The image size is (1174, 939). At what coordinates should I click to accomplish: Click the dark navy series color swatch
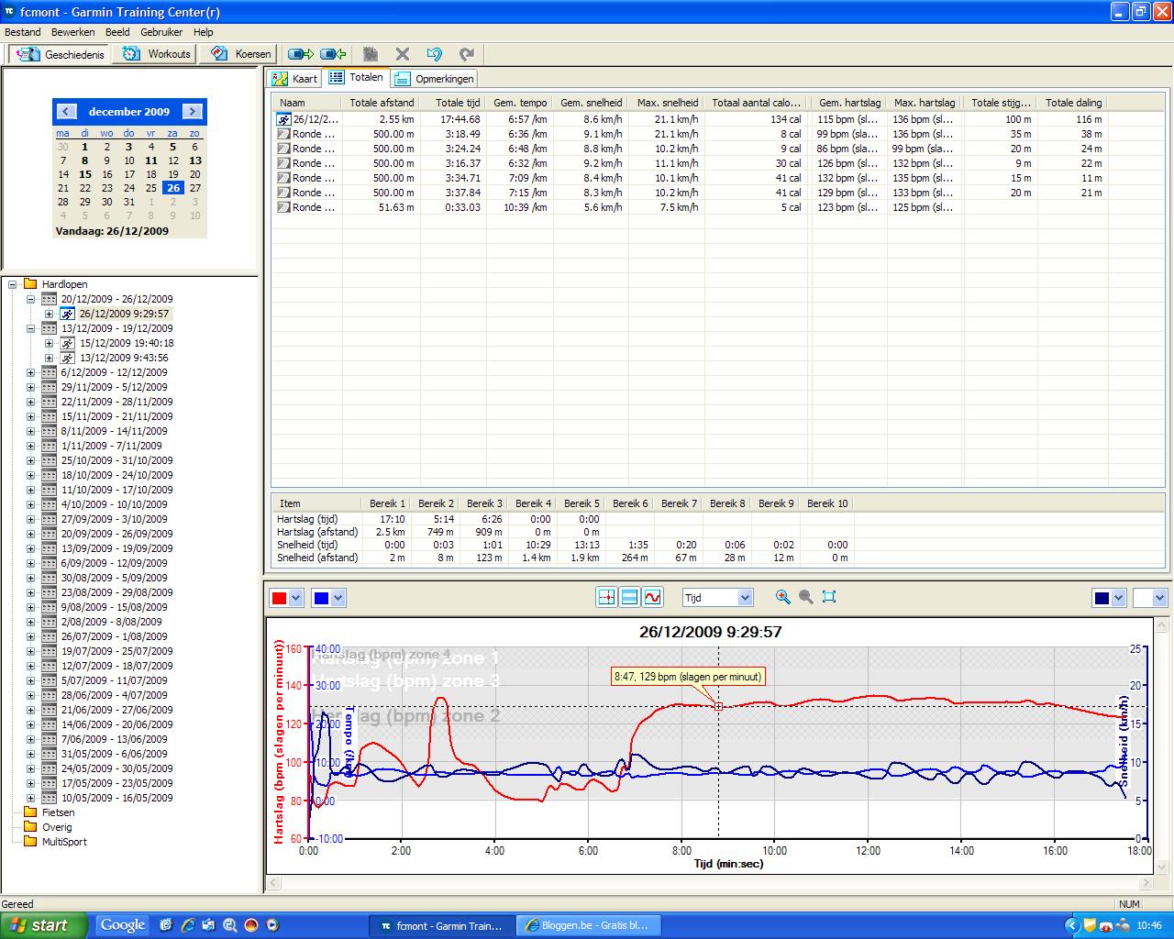pos(1102,598)
